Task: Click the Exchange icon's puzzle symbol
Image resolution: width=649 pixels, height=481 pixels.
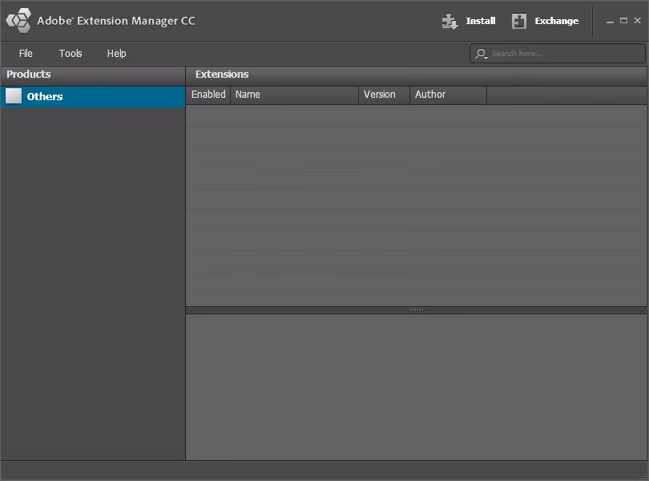Action: click(x=519, y=21)
